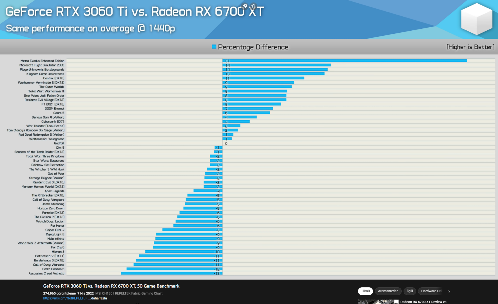This screenshot has height=304, width=498.
Task: Click the 'Fortnite [DX12]' label
Action: click(53, 213)
